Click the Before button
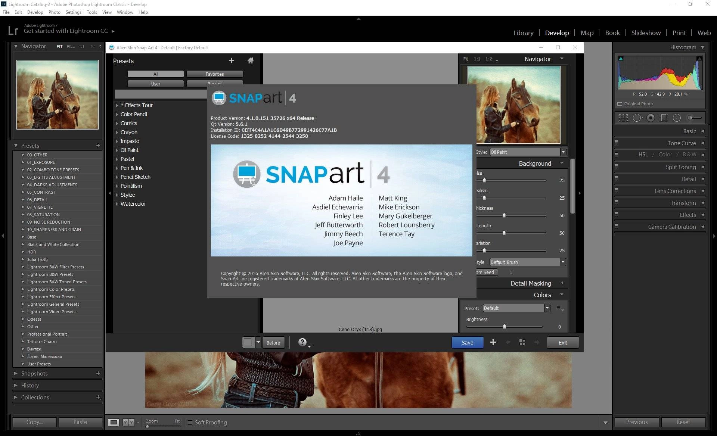This screenshot has height=436, width=717. (273, 342)
